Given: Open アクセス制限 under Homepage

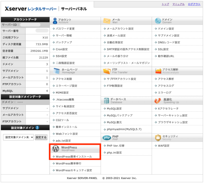Looking at the screenshot, I should click(64, 79).
